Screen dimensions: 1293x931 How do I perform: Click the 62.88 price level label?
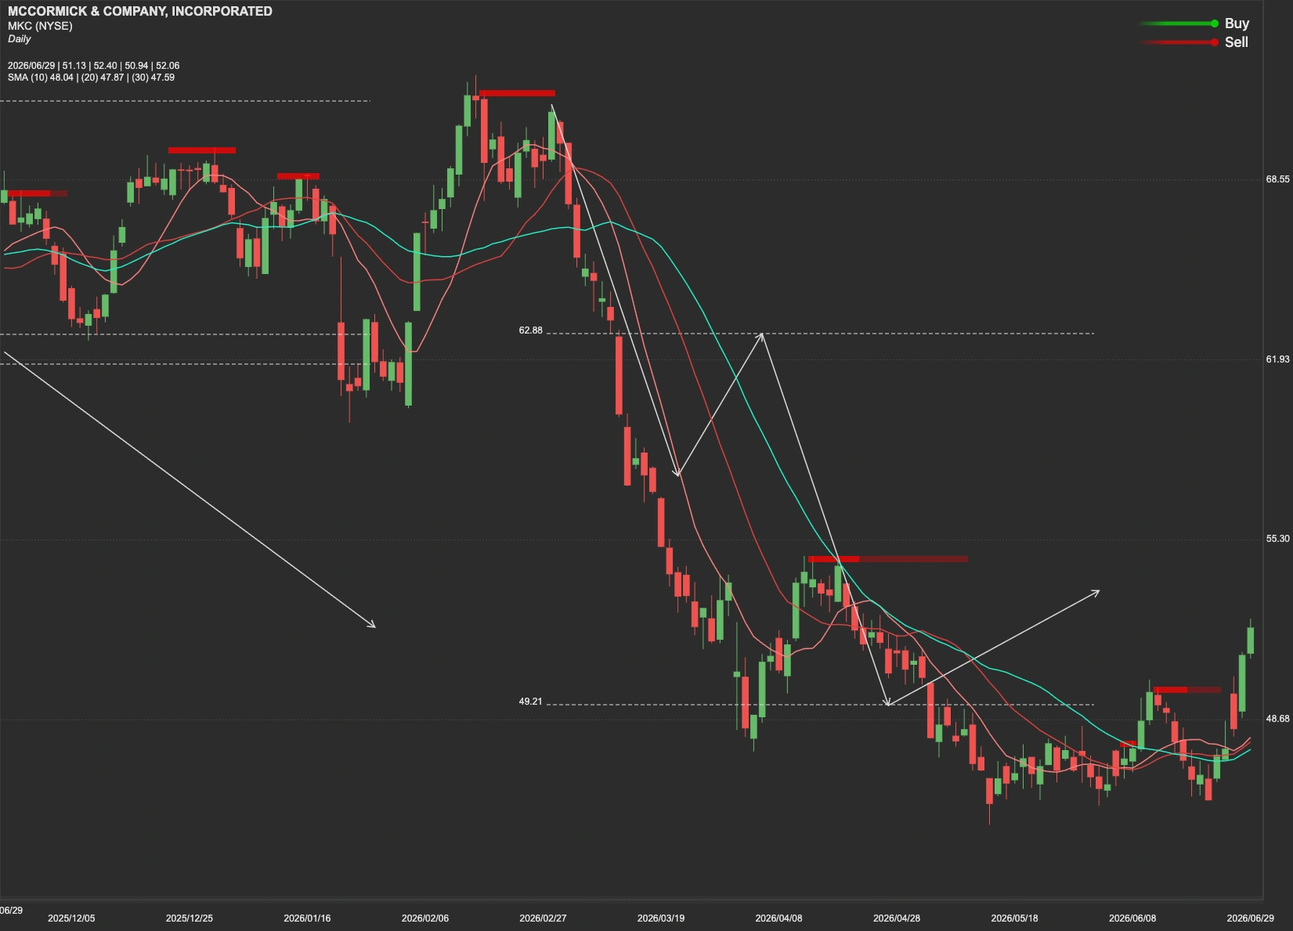point(530,330)
